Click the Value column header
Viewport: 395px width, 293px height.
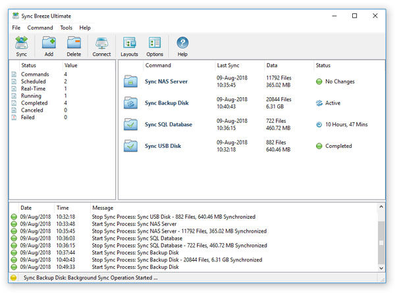(71, 65)
